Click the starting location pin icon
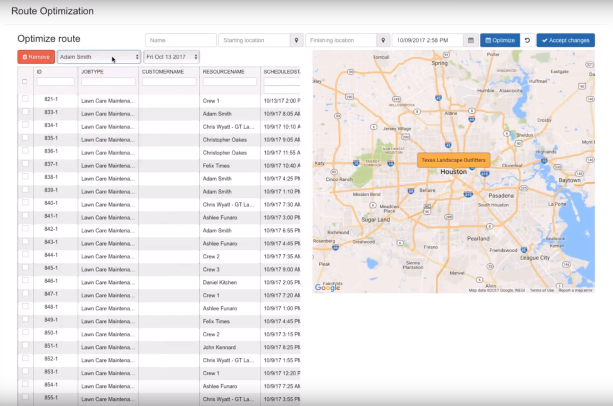613x406 pixels. [296, 40]
